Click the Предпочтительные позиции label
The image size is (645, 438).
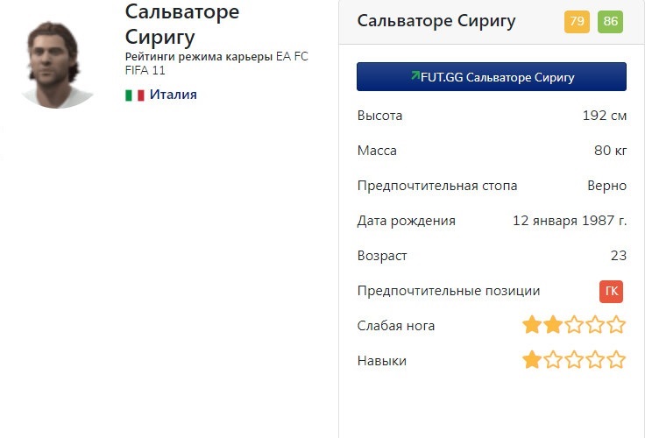tap(449, 291)
